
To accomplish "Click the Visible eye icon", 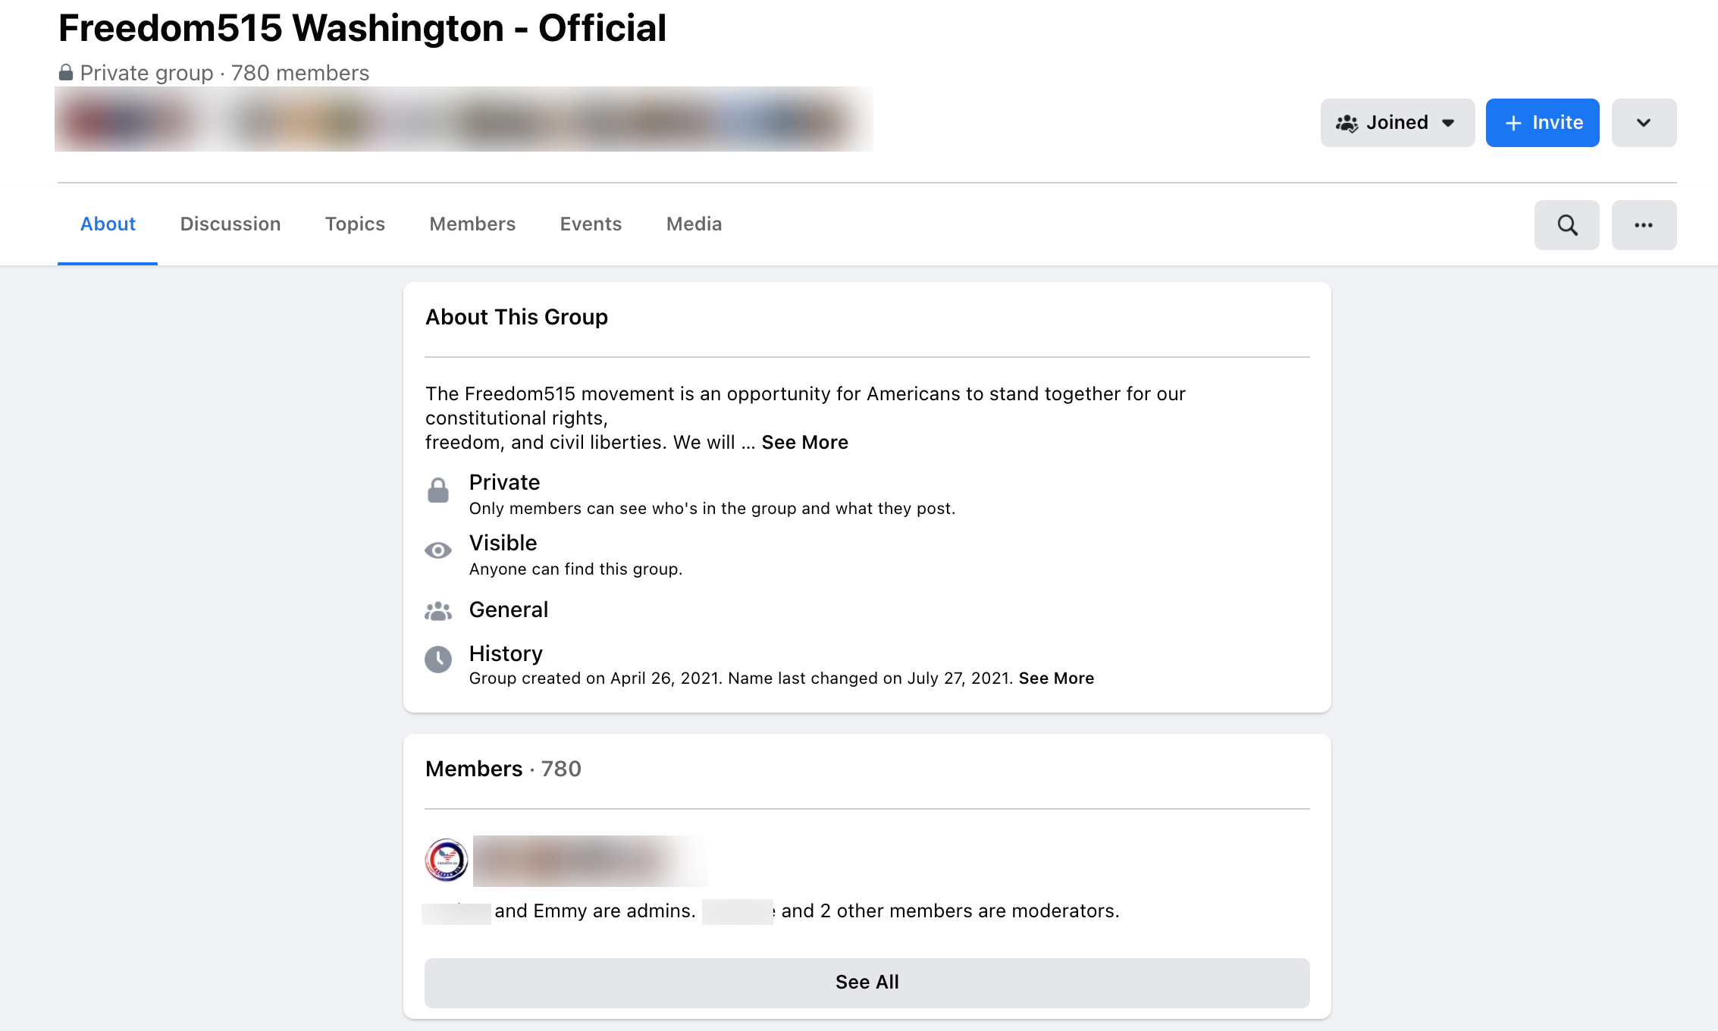I will click(x=438, y=550).
